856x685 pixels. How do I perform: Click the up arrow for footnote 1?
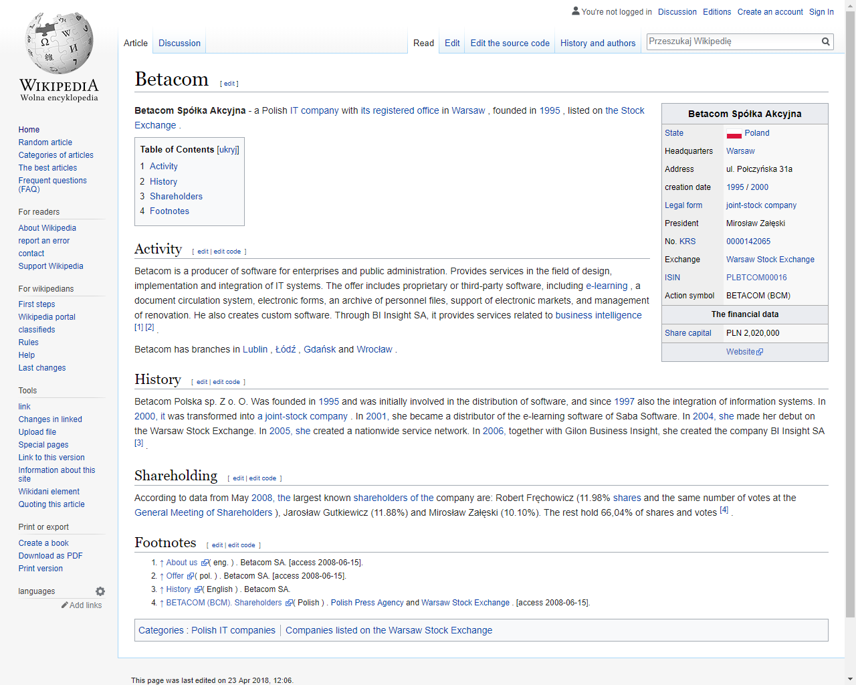tap(162, 563)
